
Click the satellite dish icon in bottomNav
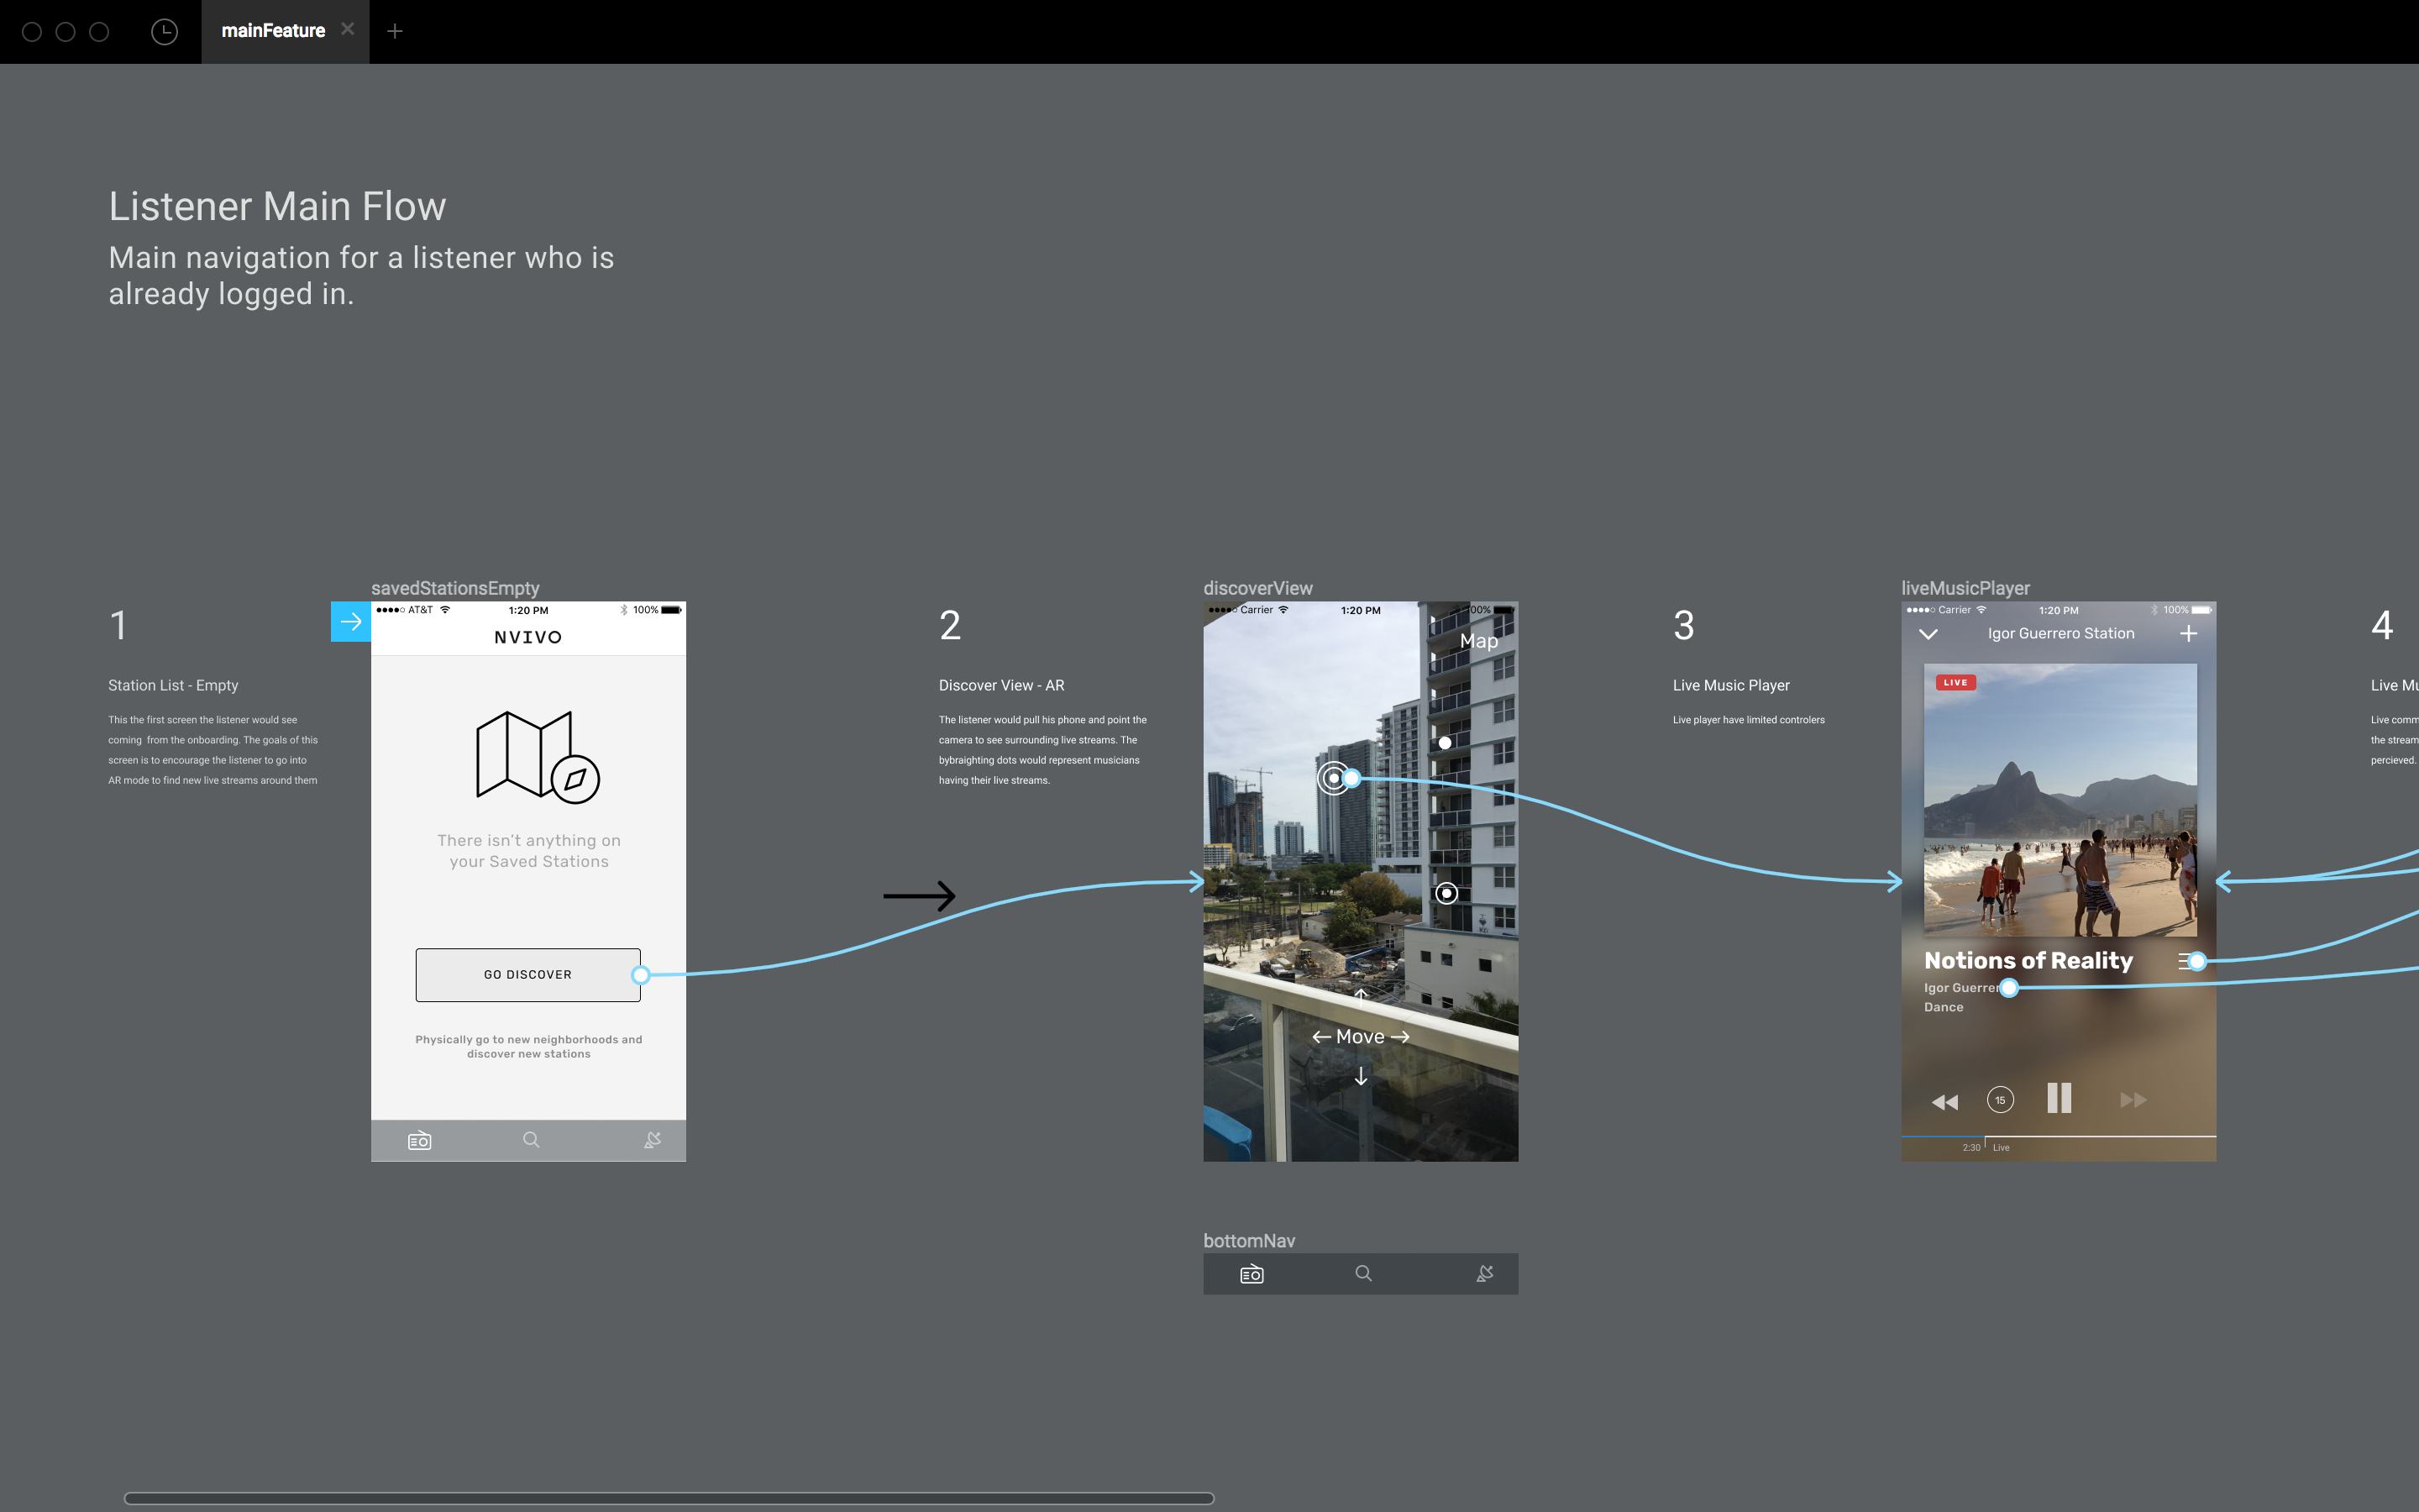click(1485, 1274)
